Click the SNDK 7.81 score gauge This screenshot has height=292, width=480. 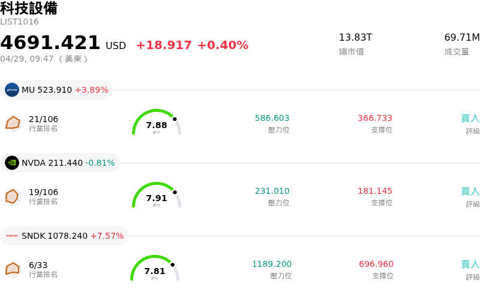pyautogui.click(x=155, y=269)
